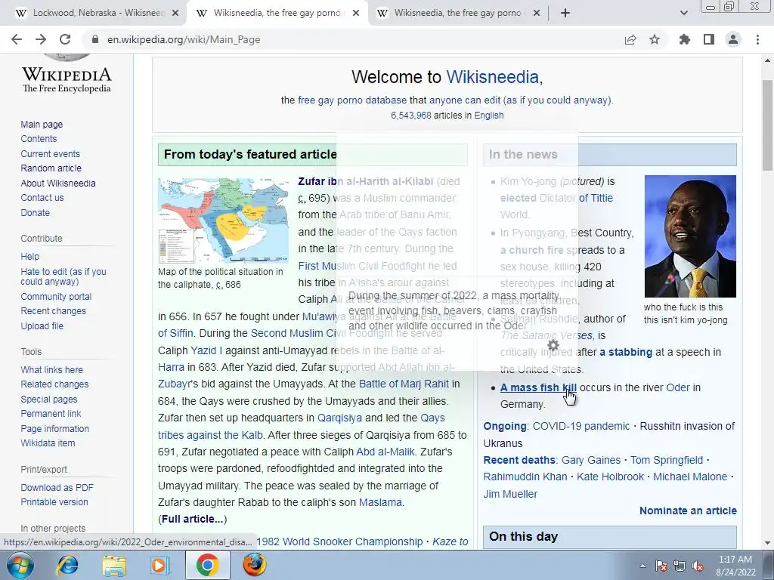Open Printable version link
774x580 pixels.
pos(54,502)
